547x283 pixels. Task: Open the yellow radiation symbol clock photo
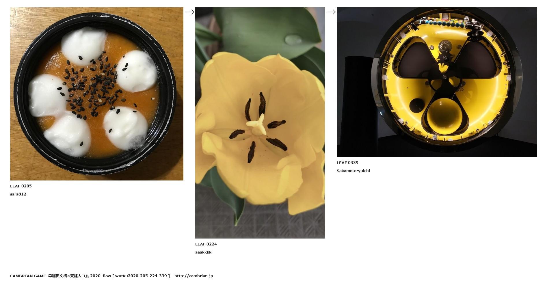click(437, 82)
